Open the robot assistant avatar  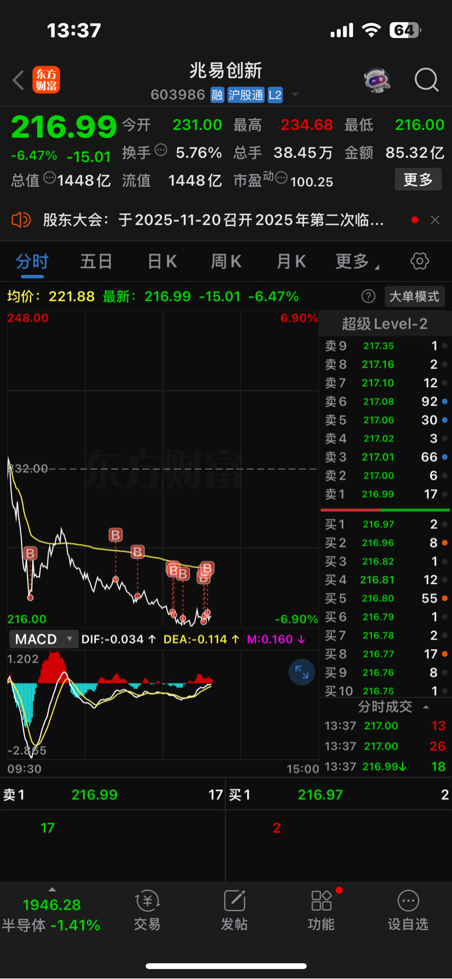377,79
